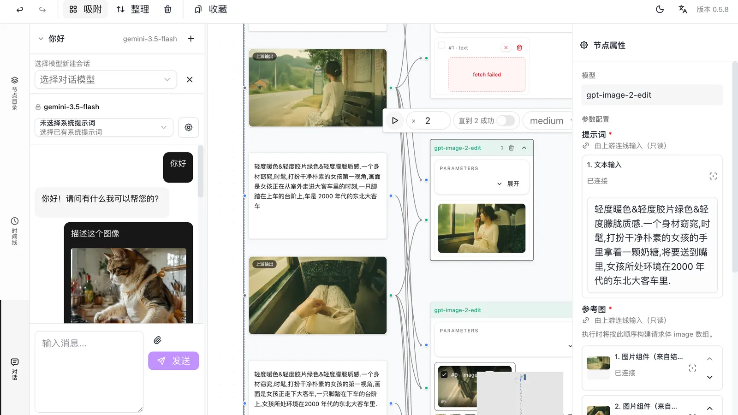The image size is (738, 415).
Task: Toggle the #9 image checkbox
Action: tap(444, 374)
